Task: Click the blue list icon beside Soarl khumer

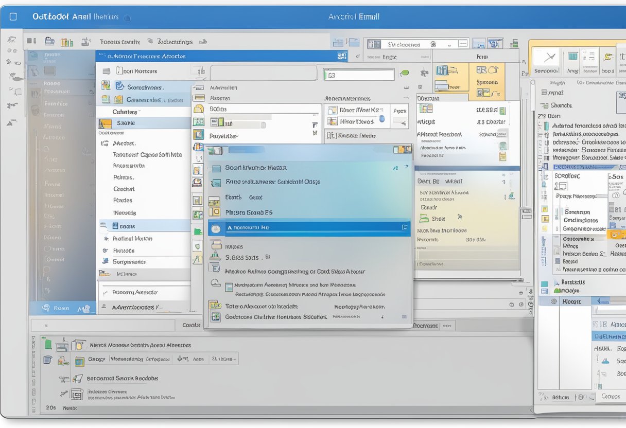Action: click(216, 168)
